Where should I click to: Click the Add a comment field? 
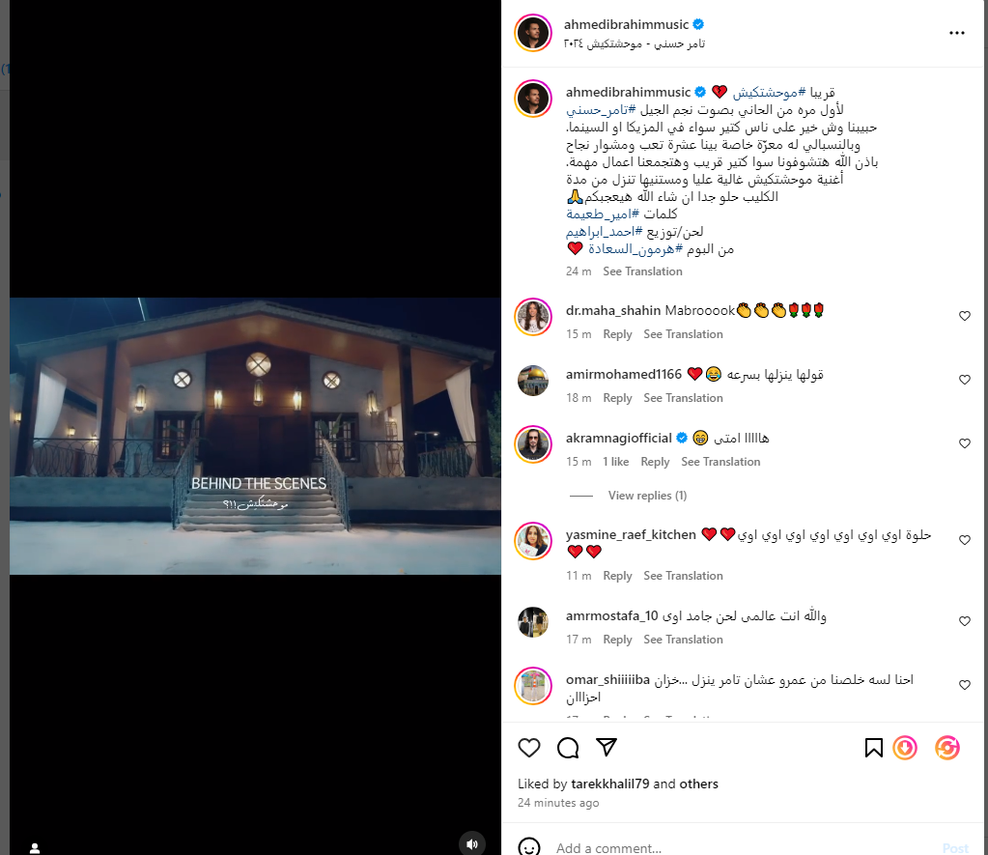pos(744,848)
